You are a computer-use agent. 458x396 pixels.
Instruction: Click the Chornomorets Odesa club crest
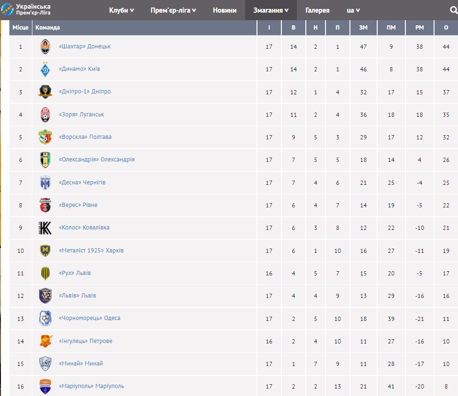point(45,319)
